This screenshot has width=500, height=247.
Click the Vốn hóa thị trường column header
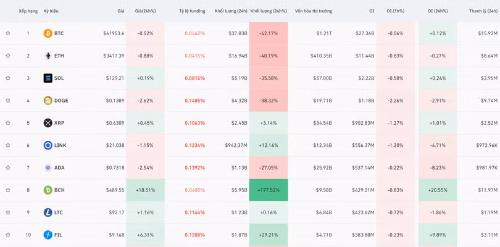pos(313,11)
